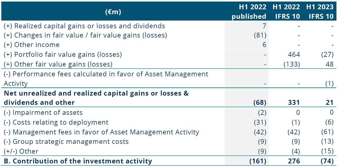Select the (81) value in changes in fair value row

(260, 35)
